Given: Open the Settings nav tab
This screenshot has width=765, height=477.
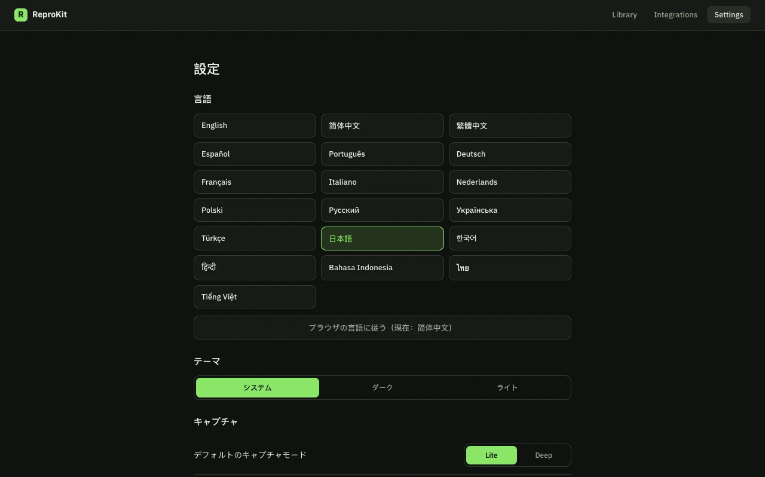Looking at the screenshot, I should (729, 15).
